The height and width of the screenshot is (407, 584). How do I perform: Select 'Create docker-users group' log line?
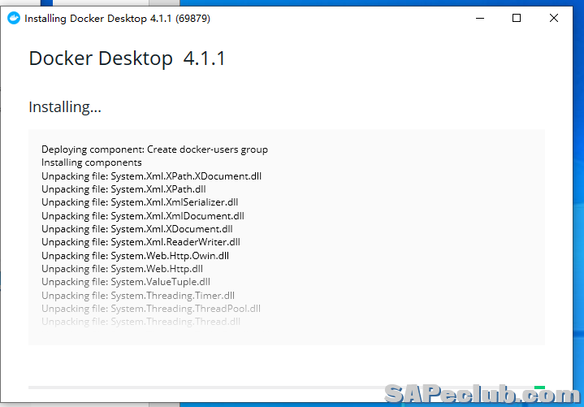tap(154, 149)
